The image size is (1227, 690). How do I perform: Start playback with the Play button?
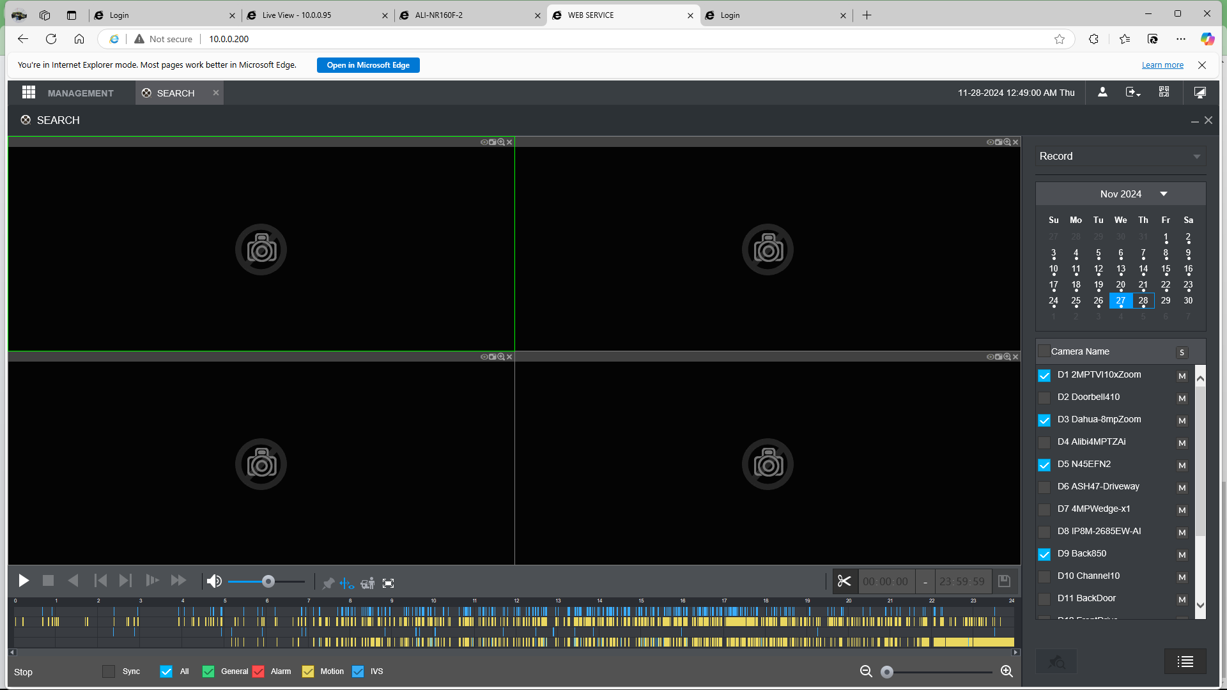click(24, 581)
